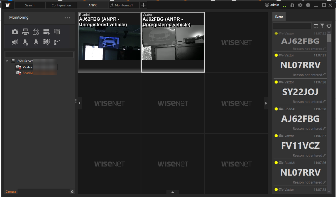Collapse the SSM Server tree node
Image resolution: width=336 pixels, height=197 pixels.
point(7,61)
